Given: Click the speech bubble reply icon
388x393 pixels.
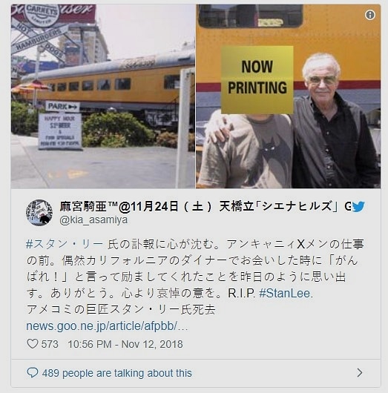Looking at the screenshot, I should coord(33,373).
